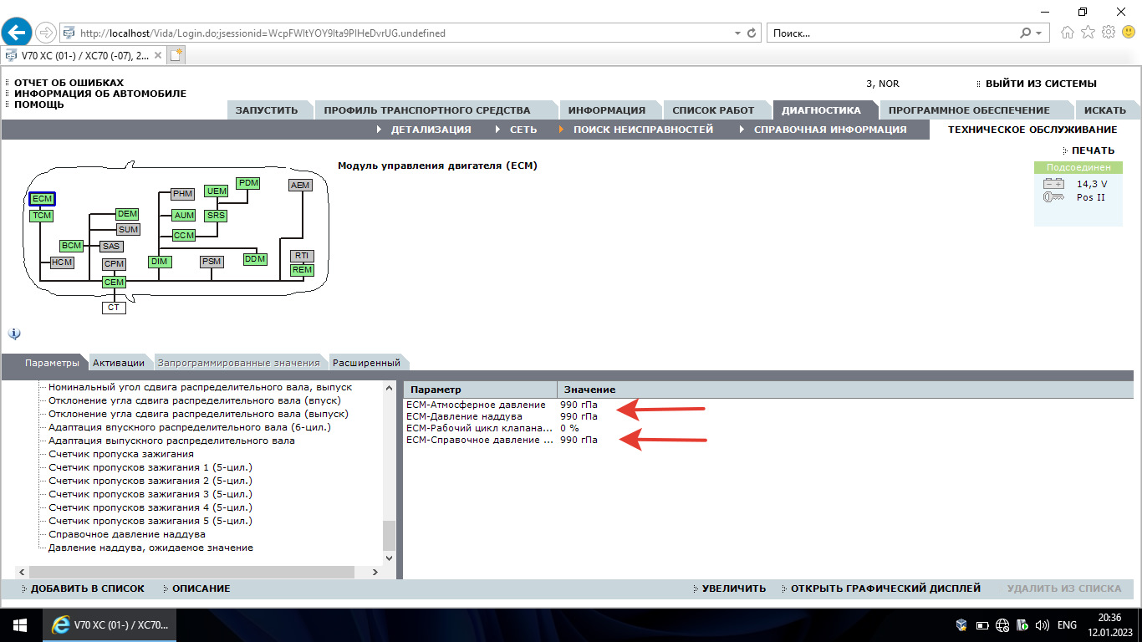Viewport: 1142px width, 642px height.
Task: Select the SUM module box
Action: (128, 229)
